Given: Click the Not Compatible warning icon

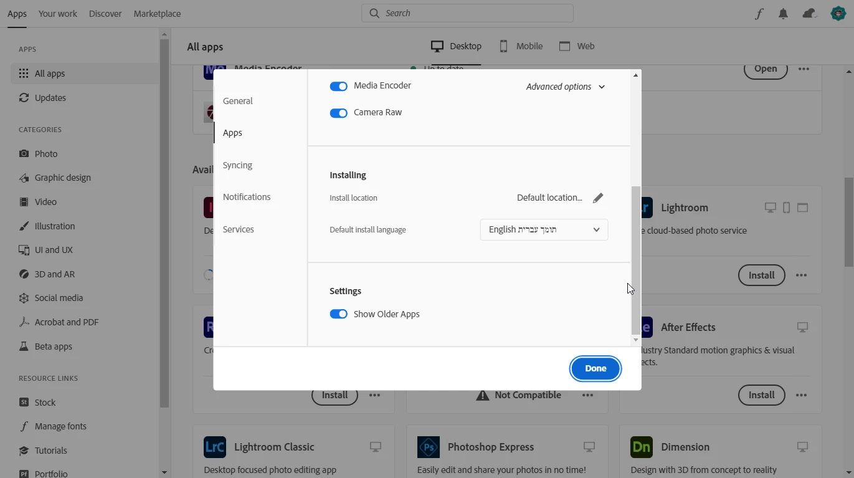Looking at the screenshot, I should (482, 395).
